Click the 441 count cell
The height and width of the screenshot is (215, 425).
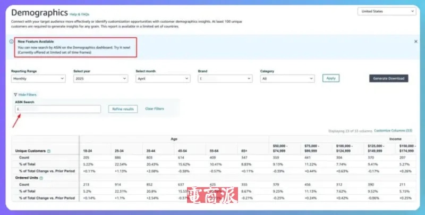308,158
